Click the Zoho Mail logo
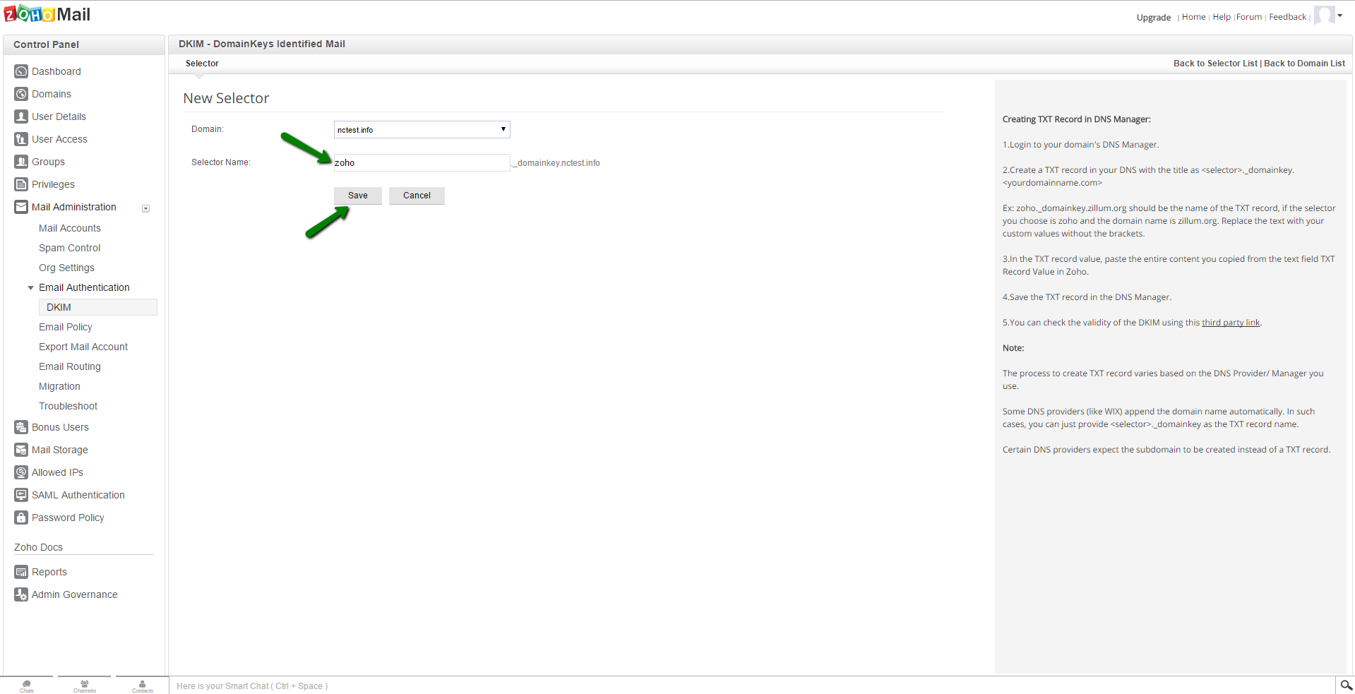Viewport: 1355px width, 694px height. 47,14
